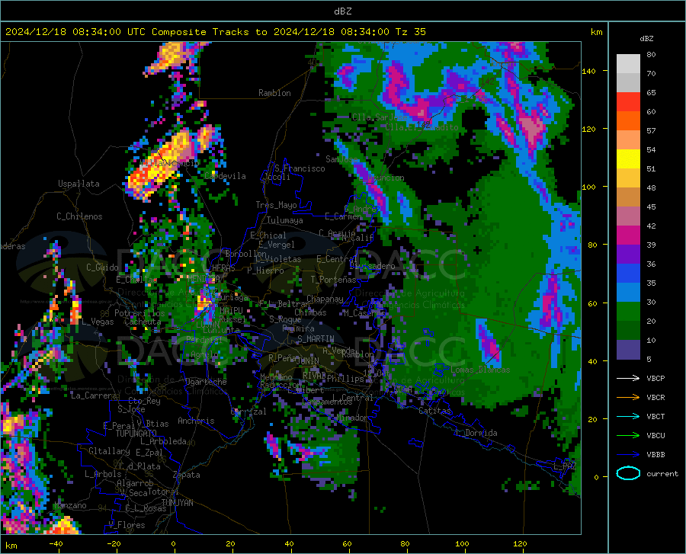Click the 'Mirador' map label
This screenshot has width=686, height=554.
point(351,418)
